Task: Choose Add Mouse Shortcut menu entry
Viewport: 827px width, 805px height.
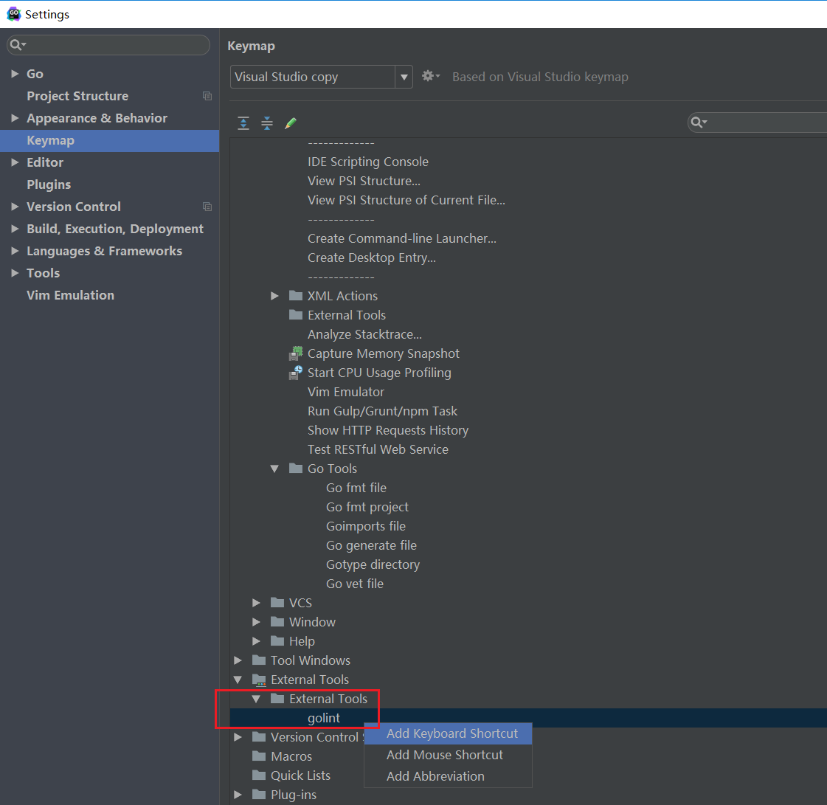Action: tap(444, 755)
